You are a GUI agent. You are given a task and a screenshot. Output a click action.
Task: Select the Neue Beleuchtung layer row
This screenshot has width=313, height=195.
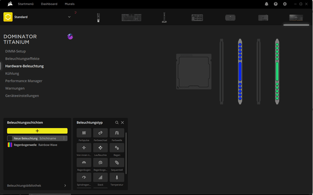(x=37, y=138)
